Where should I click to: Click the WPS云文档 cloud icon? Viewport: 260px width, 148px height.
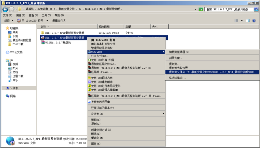click(7, 52)
